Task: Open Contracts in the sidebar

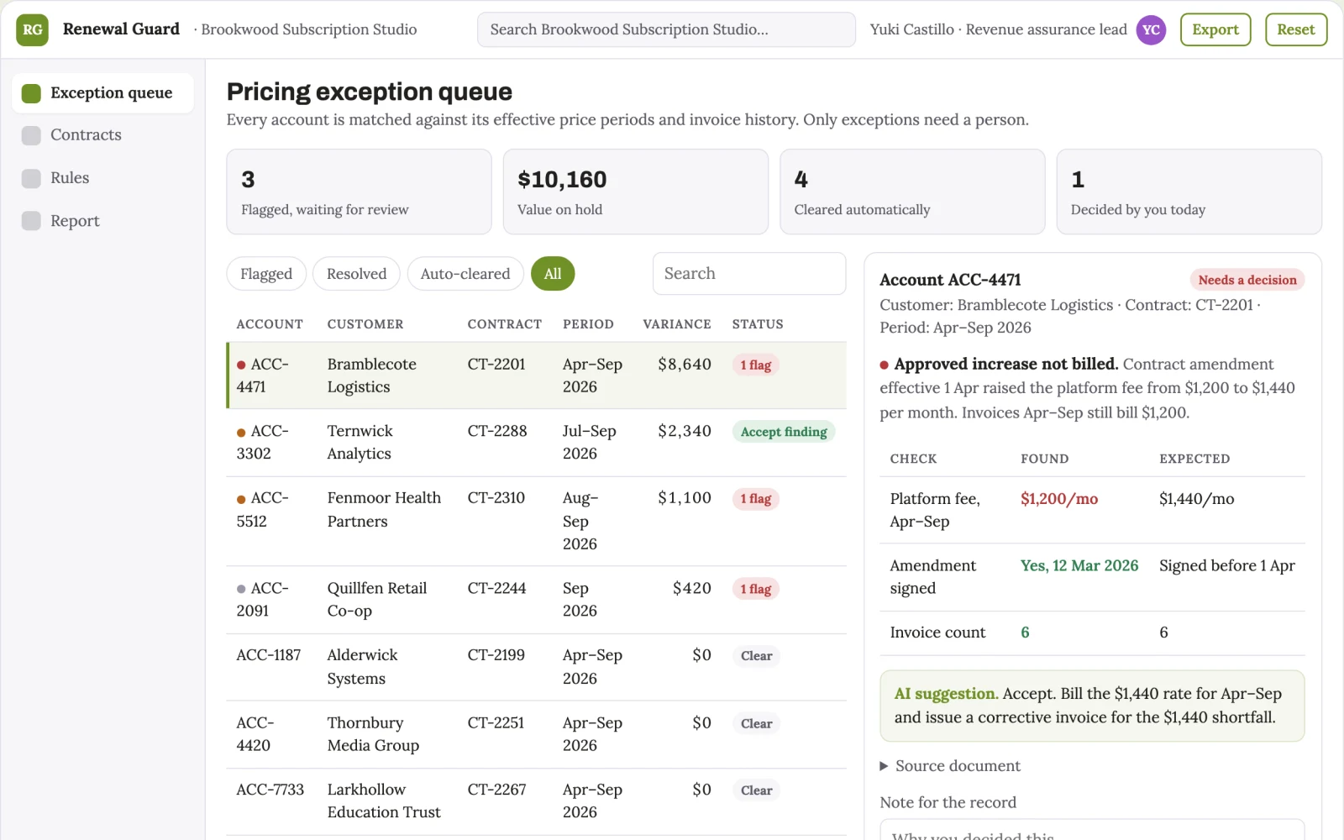Action: (x=102, y=135)
